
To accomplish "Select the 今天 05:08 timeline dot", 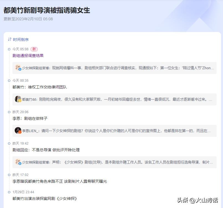I will point(9,49).
